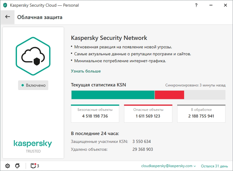Viewport: 233px width, 171px height.
Task: Go back using the arrow button
Action: (x=8, y=17)
